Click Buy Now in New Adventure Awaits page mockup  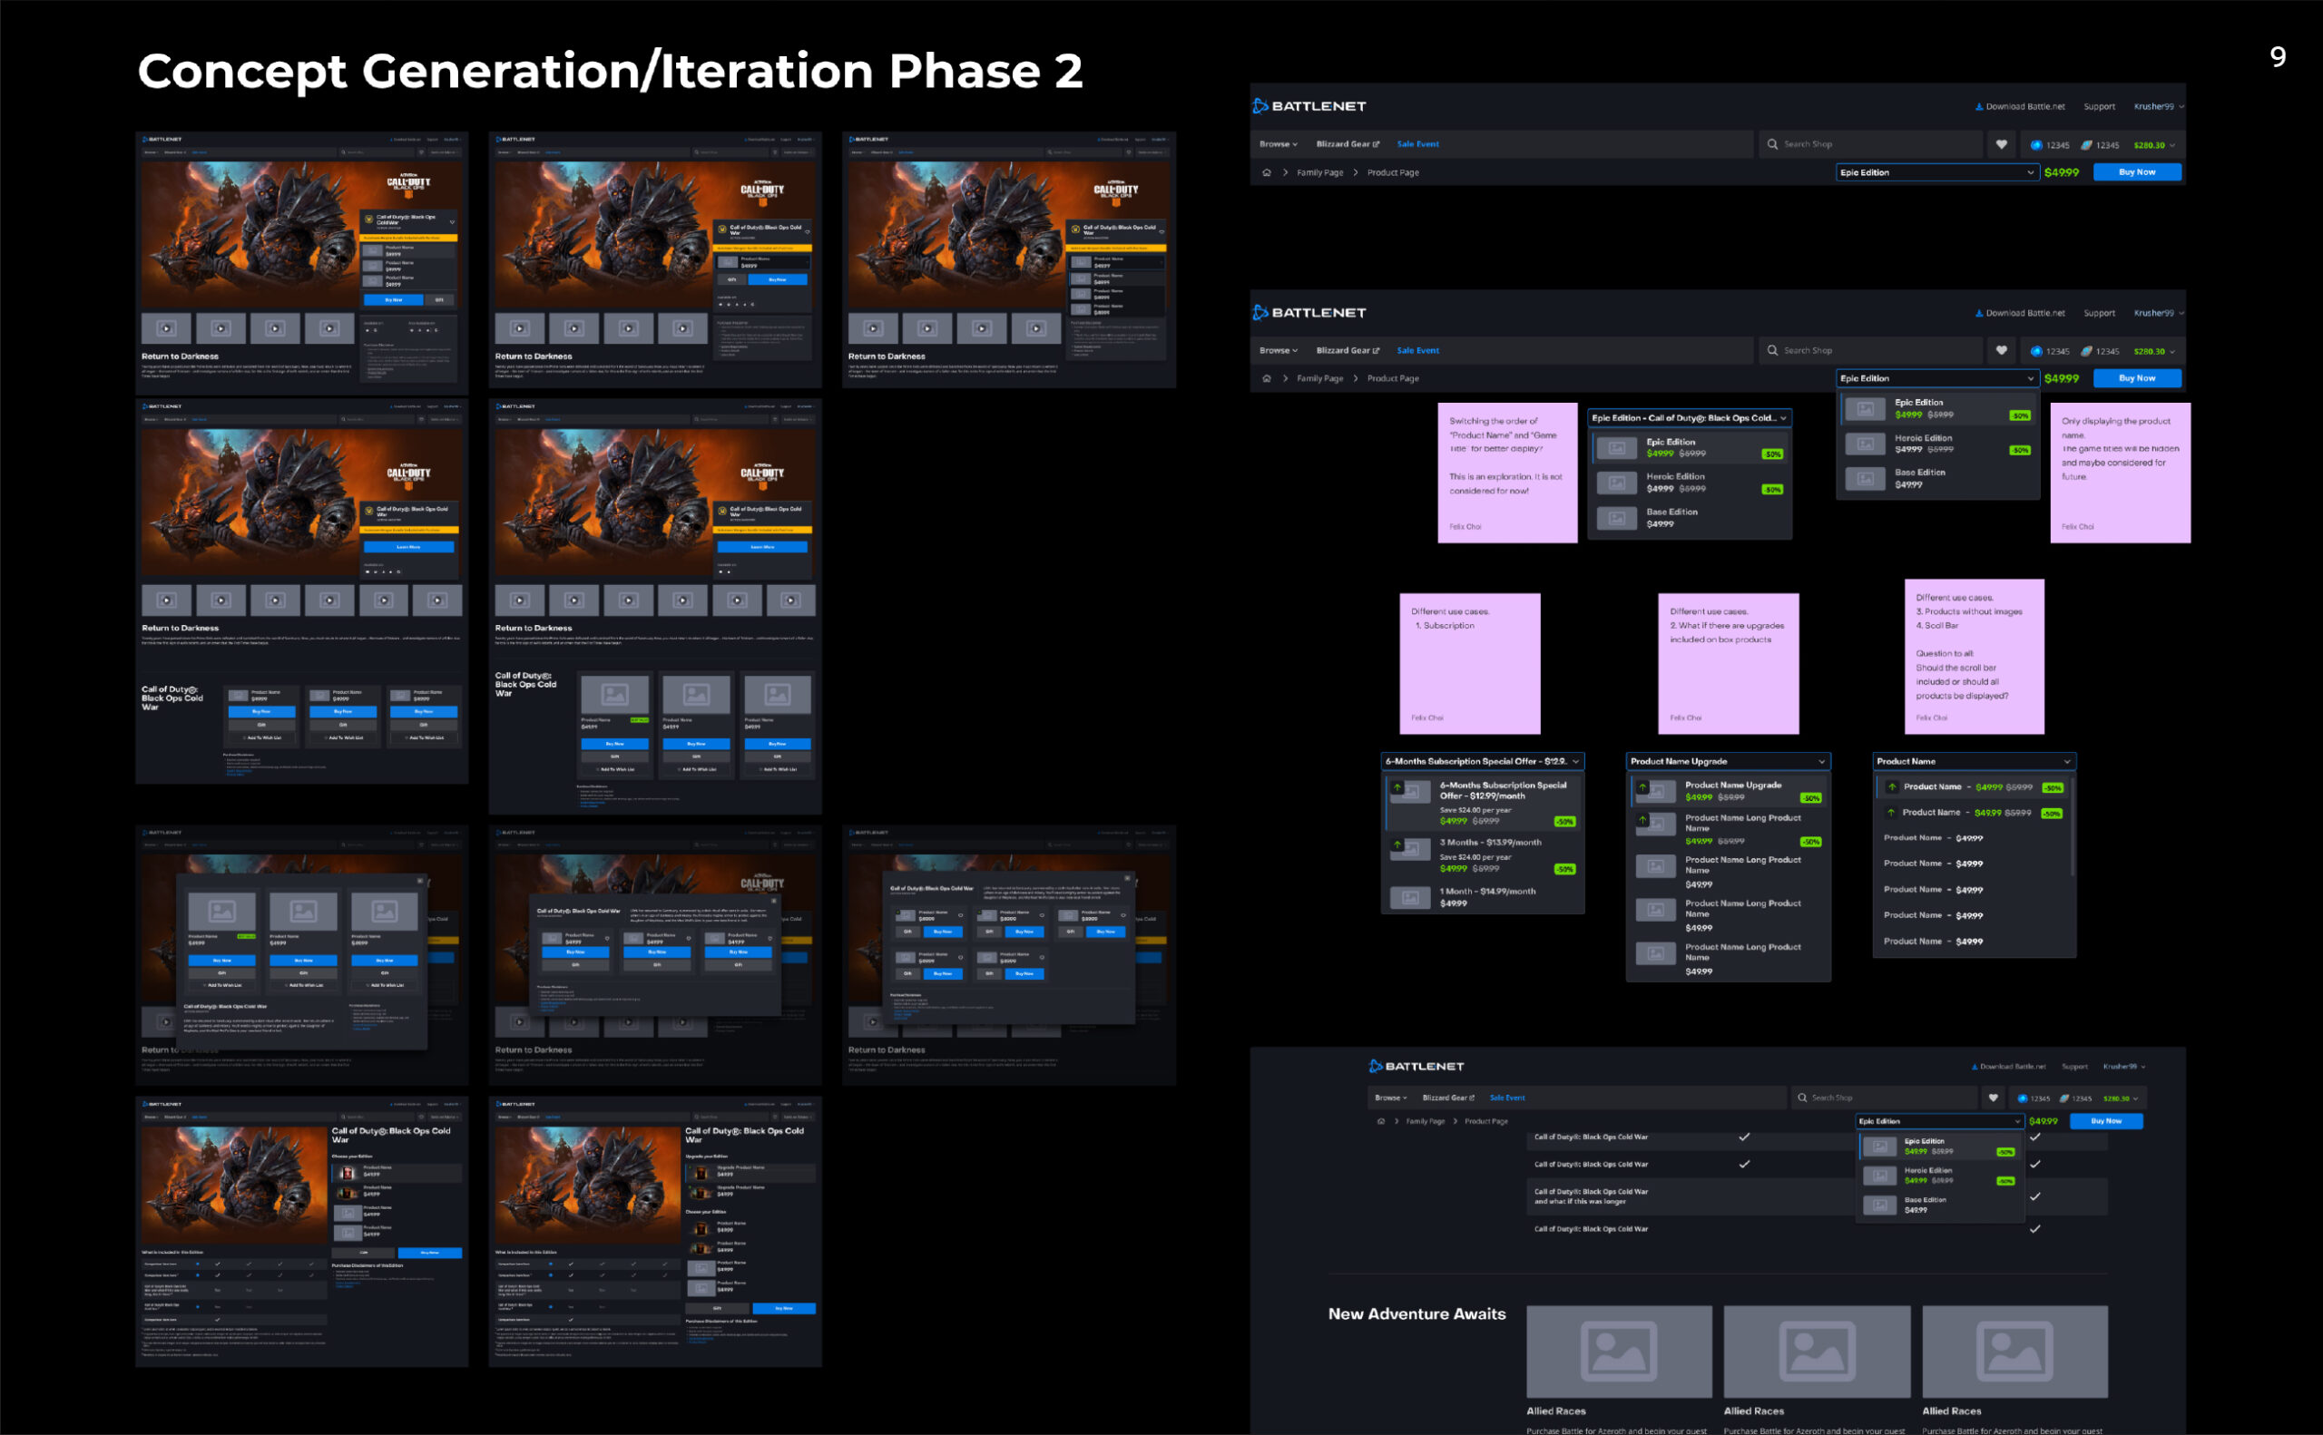point(2105,1122)
